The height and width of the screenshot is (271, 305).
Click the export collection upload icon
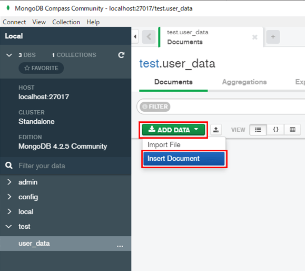pyautogui.click(x=216, y=130)
